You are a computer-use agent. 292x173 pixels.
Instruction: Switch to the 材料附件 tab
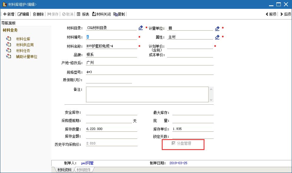click(84, 170)
